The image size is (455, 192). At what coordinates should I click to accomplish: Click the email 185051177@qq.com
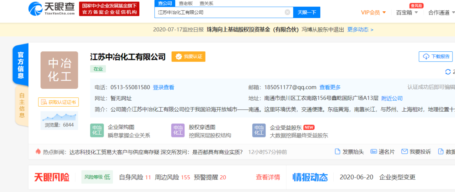pyautogui.click(x=290, y=87)
